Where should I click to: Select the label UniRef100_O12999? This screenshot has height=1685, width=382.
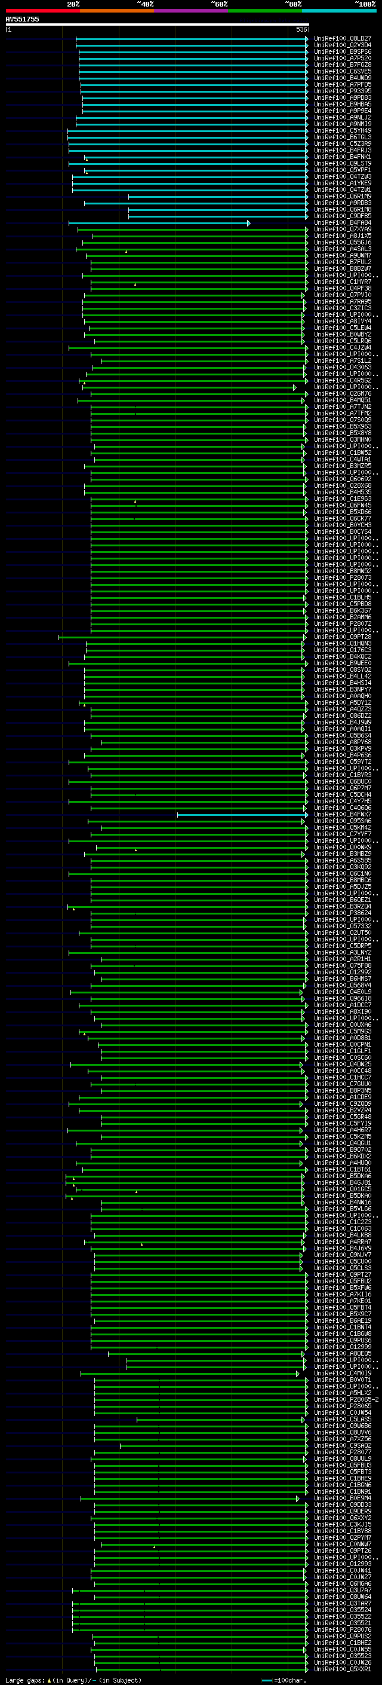(x=343, y=1347)
